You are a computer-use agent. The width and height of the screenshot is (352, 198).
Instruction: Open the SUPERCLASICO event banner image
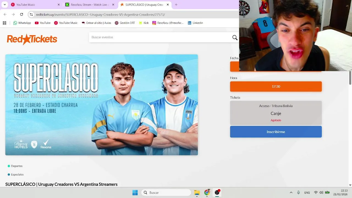tap(101, 105)
